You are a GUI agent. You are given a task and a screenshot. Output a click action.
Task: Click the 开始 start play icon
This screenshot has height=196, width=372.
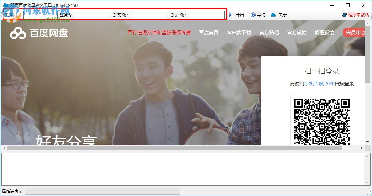click(230, 15)
